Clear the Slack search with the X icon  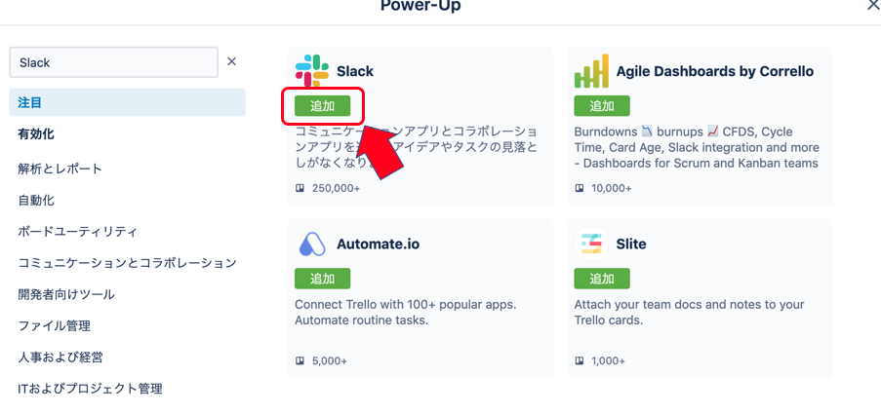point(231,61)
